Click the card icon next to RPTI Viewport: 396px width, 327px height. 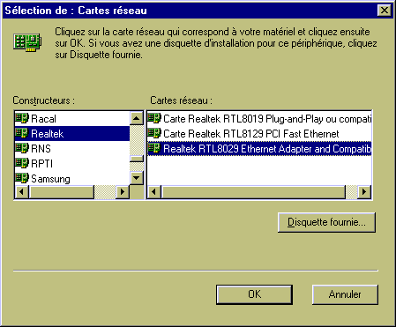[22, 163]
